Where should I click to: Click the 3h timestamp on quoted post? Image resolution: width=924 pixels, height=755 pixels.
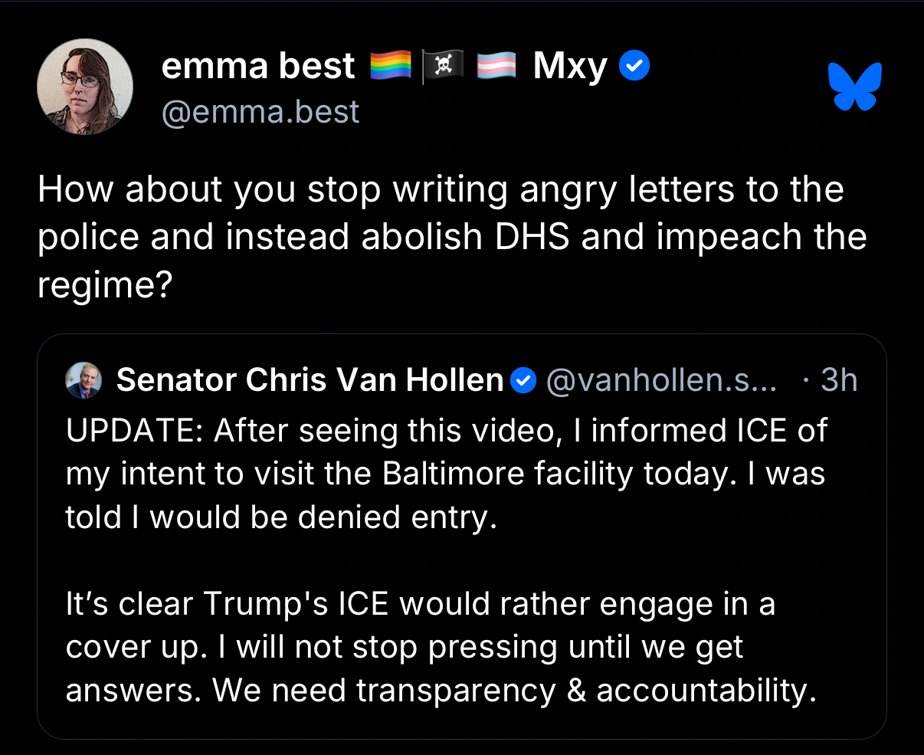tap(838, 380)
